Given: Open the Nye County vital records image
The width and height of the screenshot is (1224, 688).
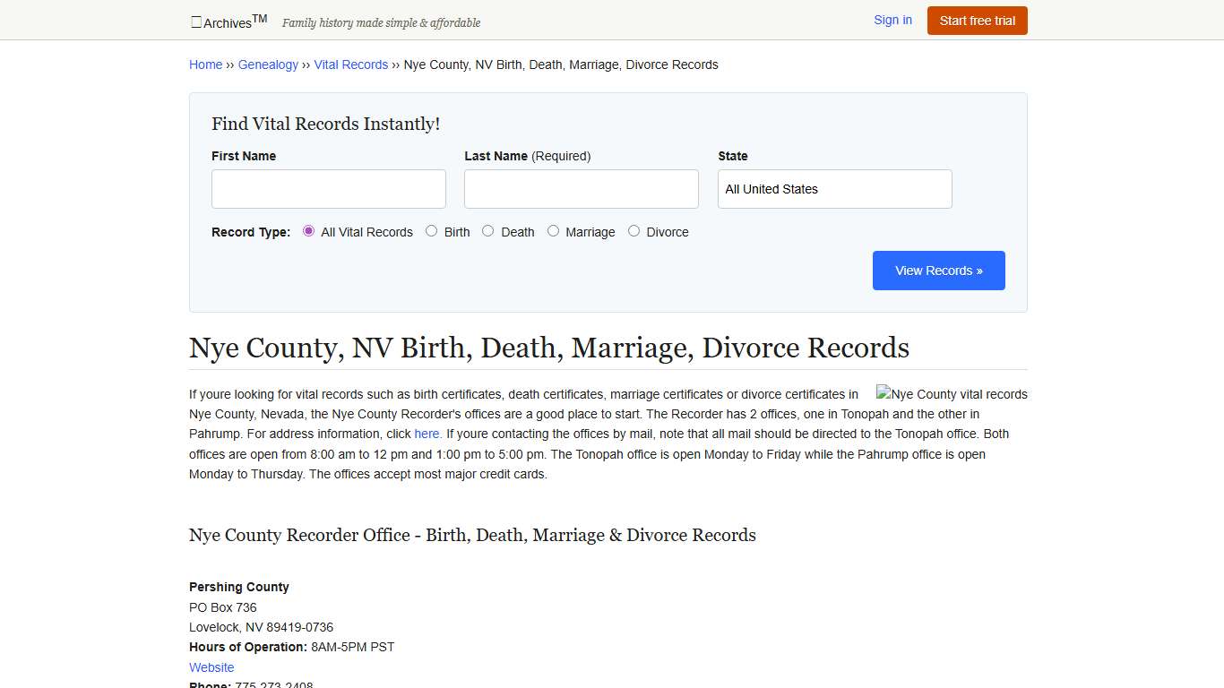Looking at the screenshot, I should pyautogui.click(x=952, y=394).
